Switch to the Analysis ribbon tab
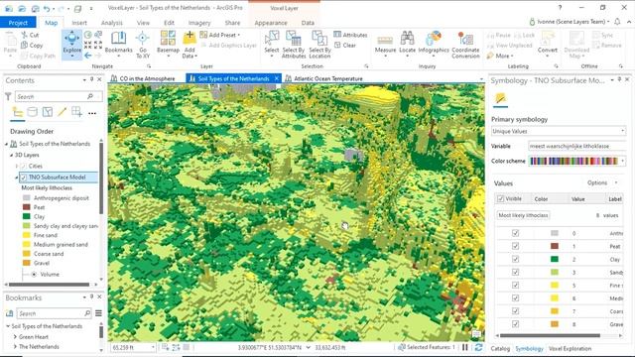635x357 pixels. (x=112, y=23)
